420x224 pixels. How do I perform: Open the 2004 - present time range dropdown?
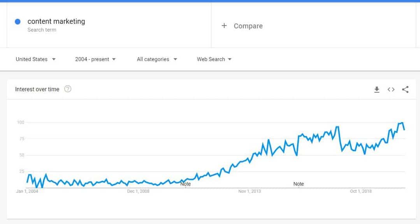(x=95, y=59)
